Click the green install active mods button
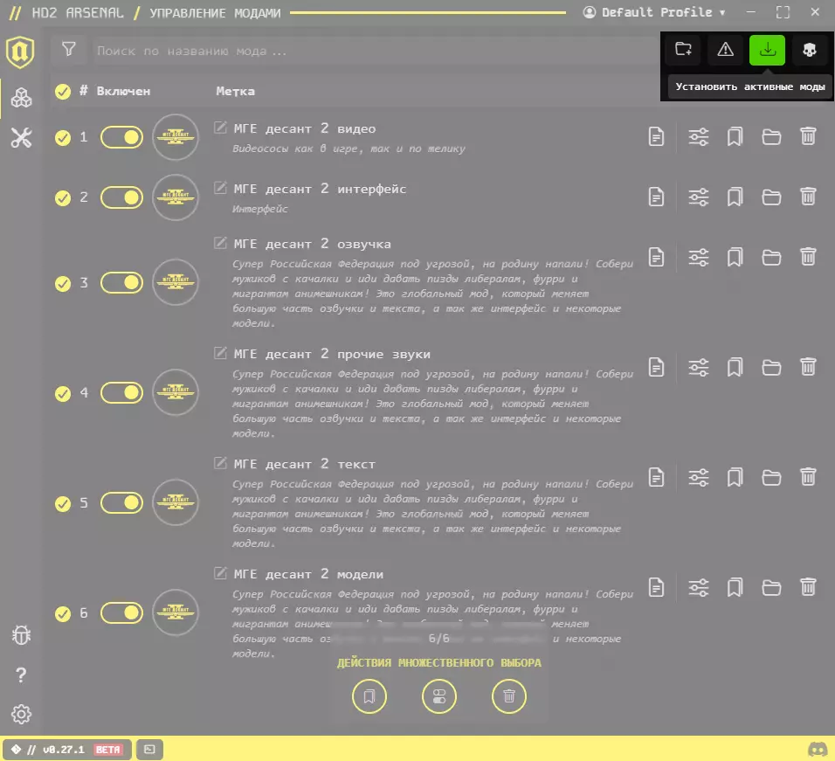This screenshot has height=761, width=835. (767, 50)
